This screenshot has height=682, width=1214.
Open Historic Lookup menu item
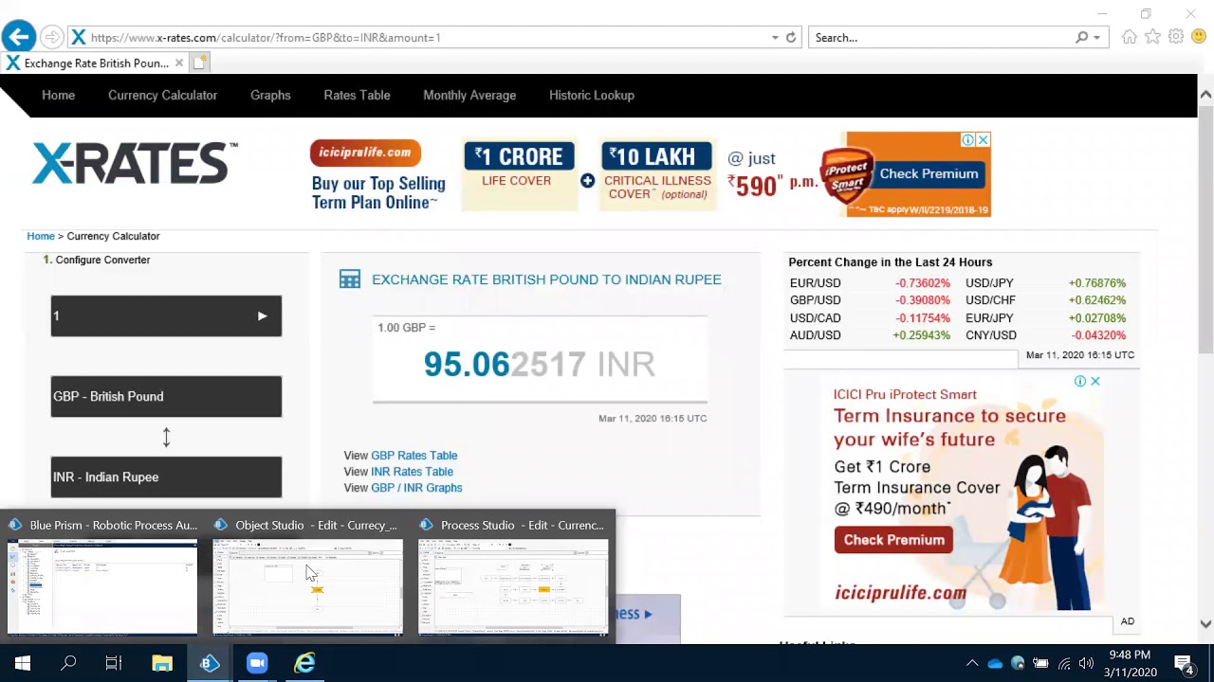592,95
